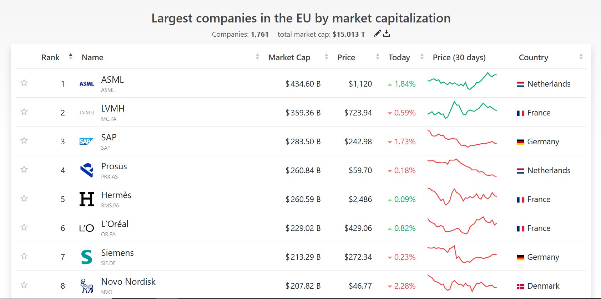Click the ASML company logo
Viewport: 601px width, 299px height.
pyautogui.click(x=87, y=84)
